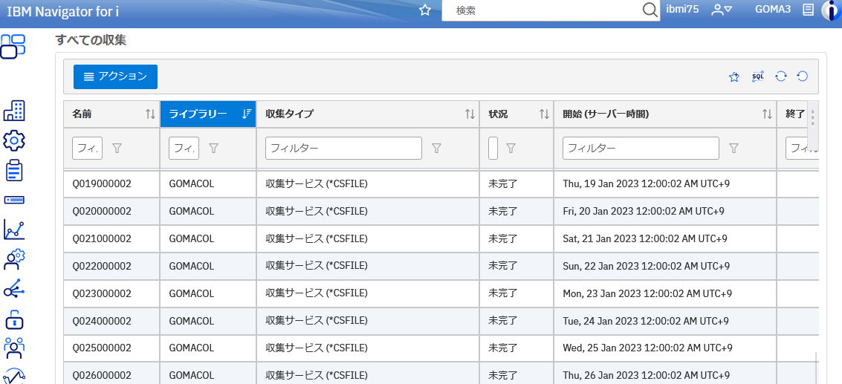This screenshot has height=384, width=842.
Task: Show the SQL for this table
Action: 758,77
